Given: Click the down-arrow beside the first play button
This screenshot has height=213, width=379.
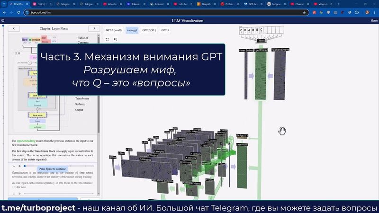Looking at the screenshot, I should click(14, 166).
